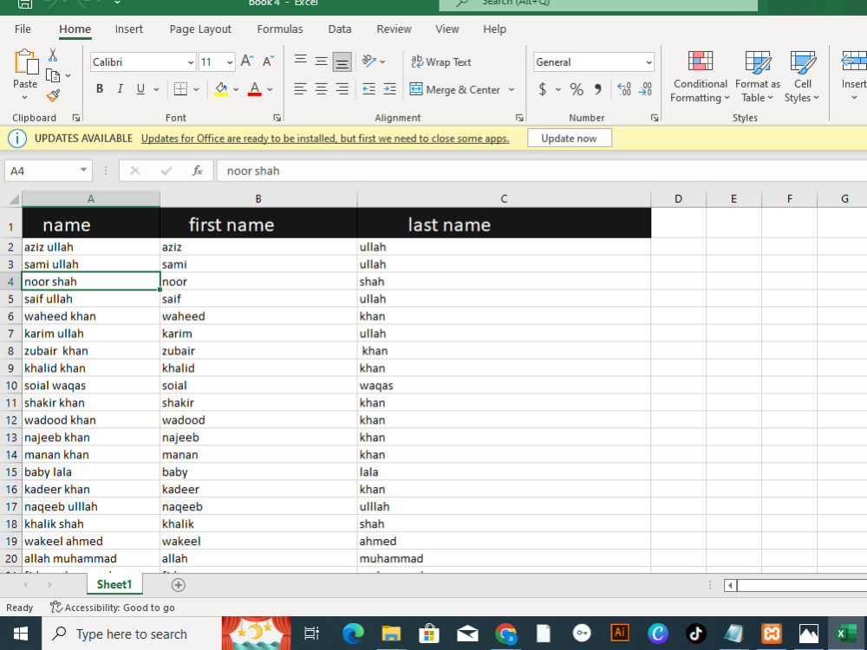Expand the Paste options arrow

tap(25, 98)
